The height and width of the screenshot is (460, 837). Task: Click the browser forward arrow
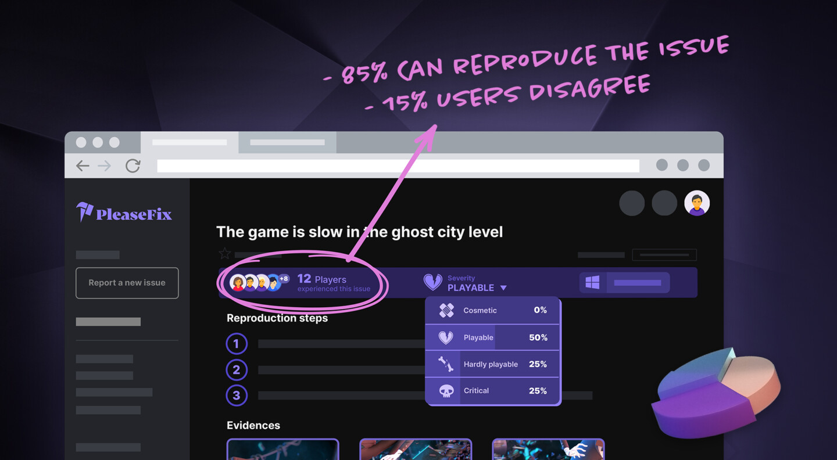[105, 166]
